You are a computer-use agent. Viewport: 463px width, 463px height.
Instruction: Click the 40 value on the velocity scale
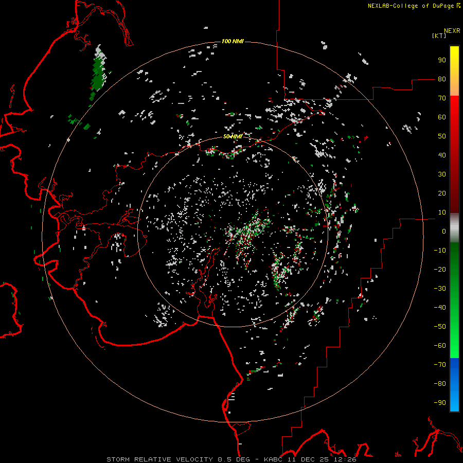click(x=442, y=155)
